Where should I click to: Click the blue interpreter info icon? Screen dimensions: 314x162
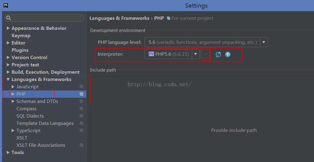pos(228,55)
